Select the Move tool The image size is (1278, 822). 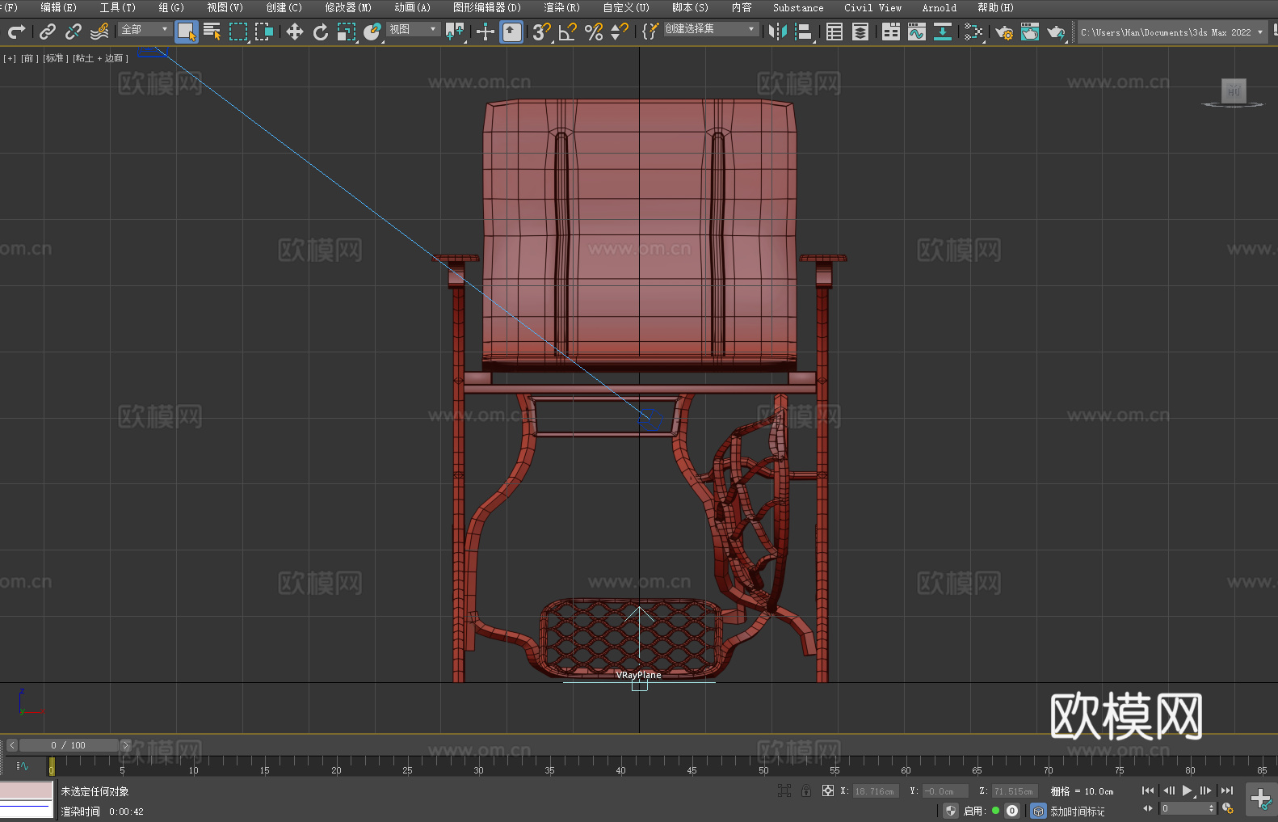tap(295, 32)
